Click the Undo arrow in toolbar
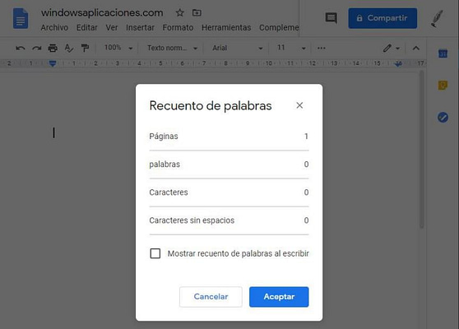This screenshot has width=459, height=329. 21,48
